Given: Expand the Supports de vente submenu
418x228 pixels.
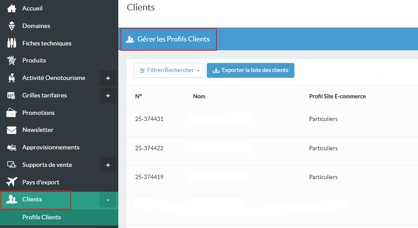Looking at the screenshot, I should click(108, 165).
